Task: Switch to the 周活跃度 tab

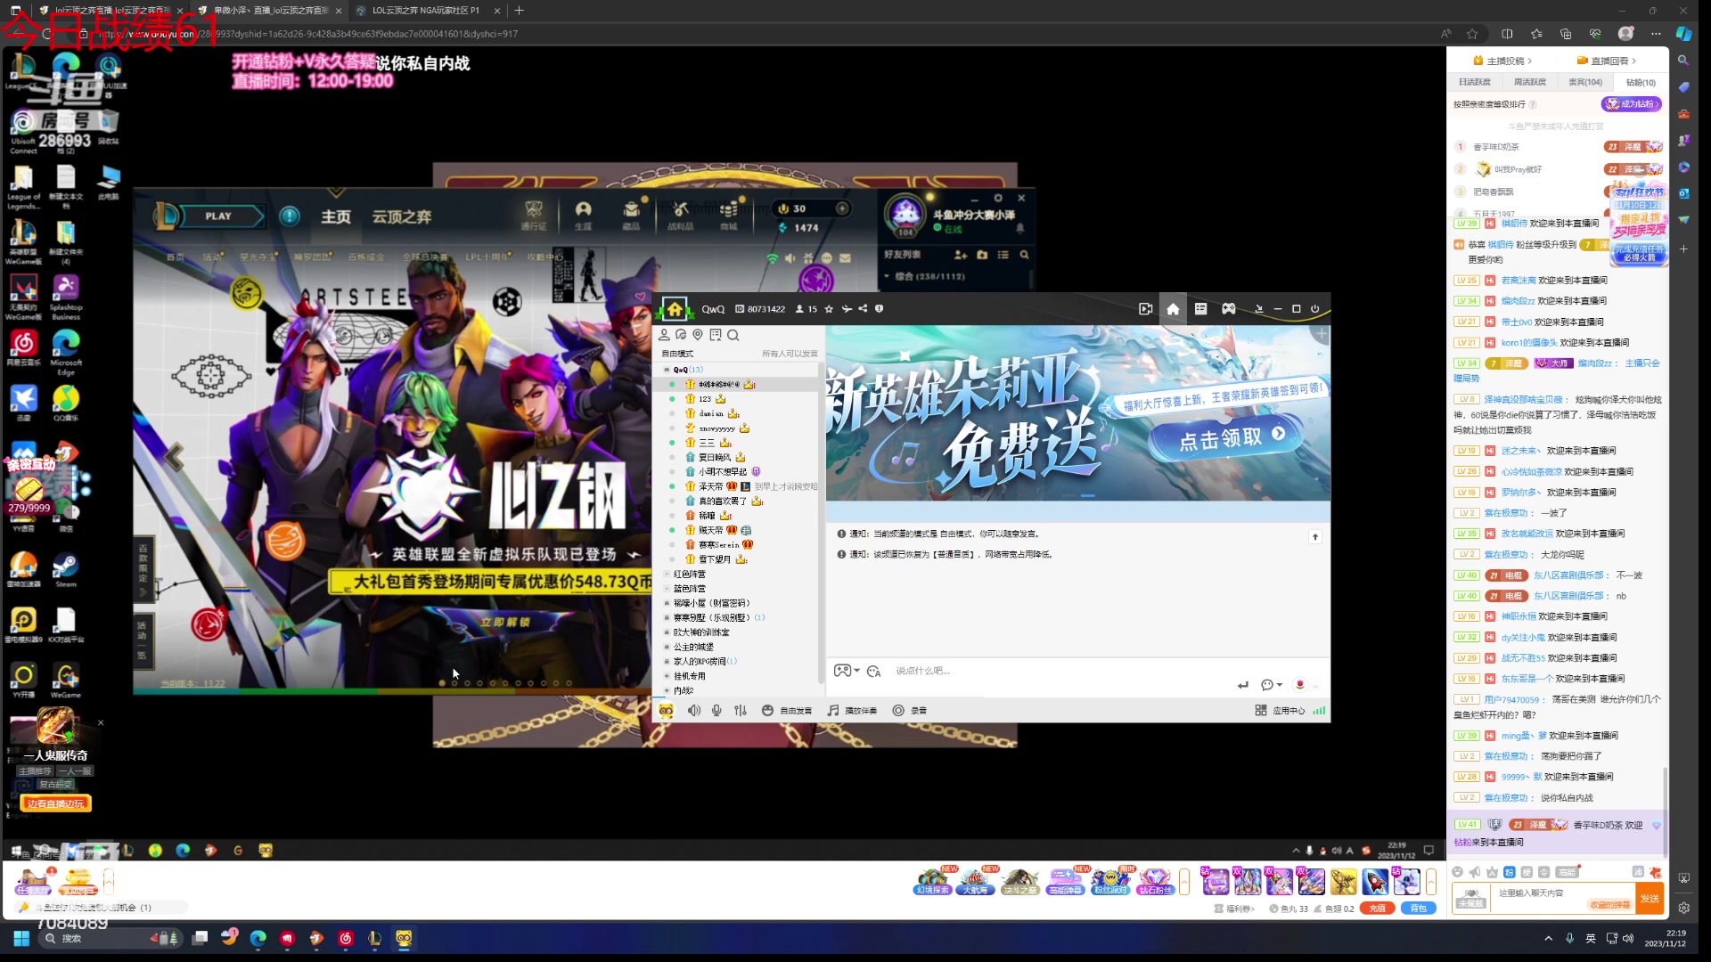Action: (x=1530, y=82)
